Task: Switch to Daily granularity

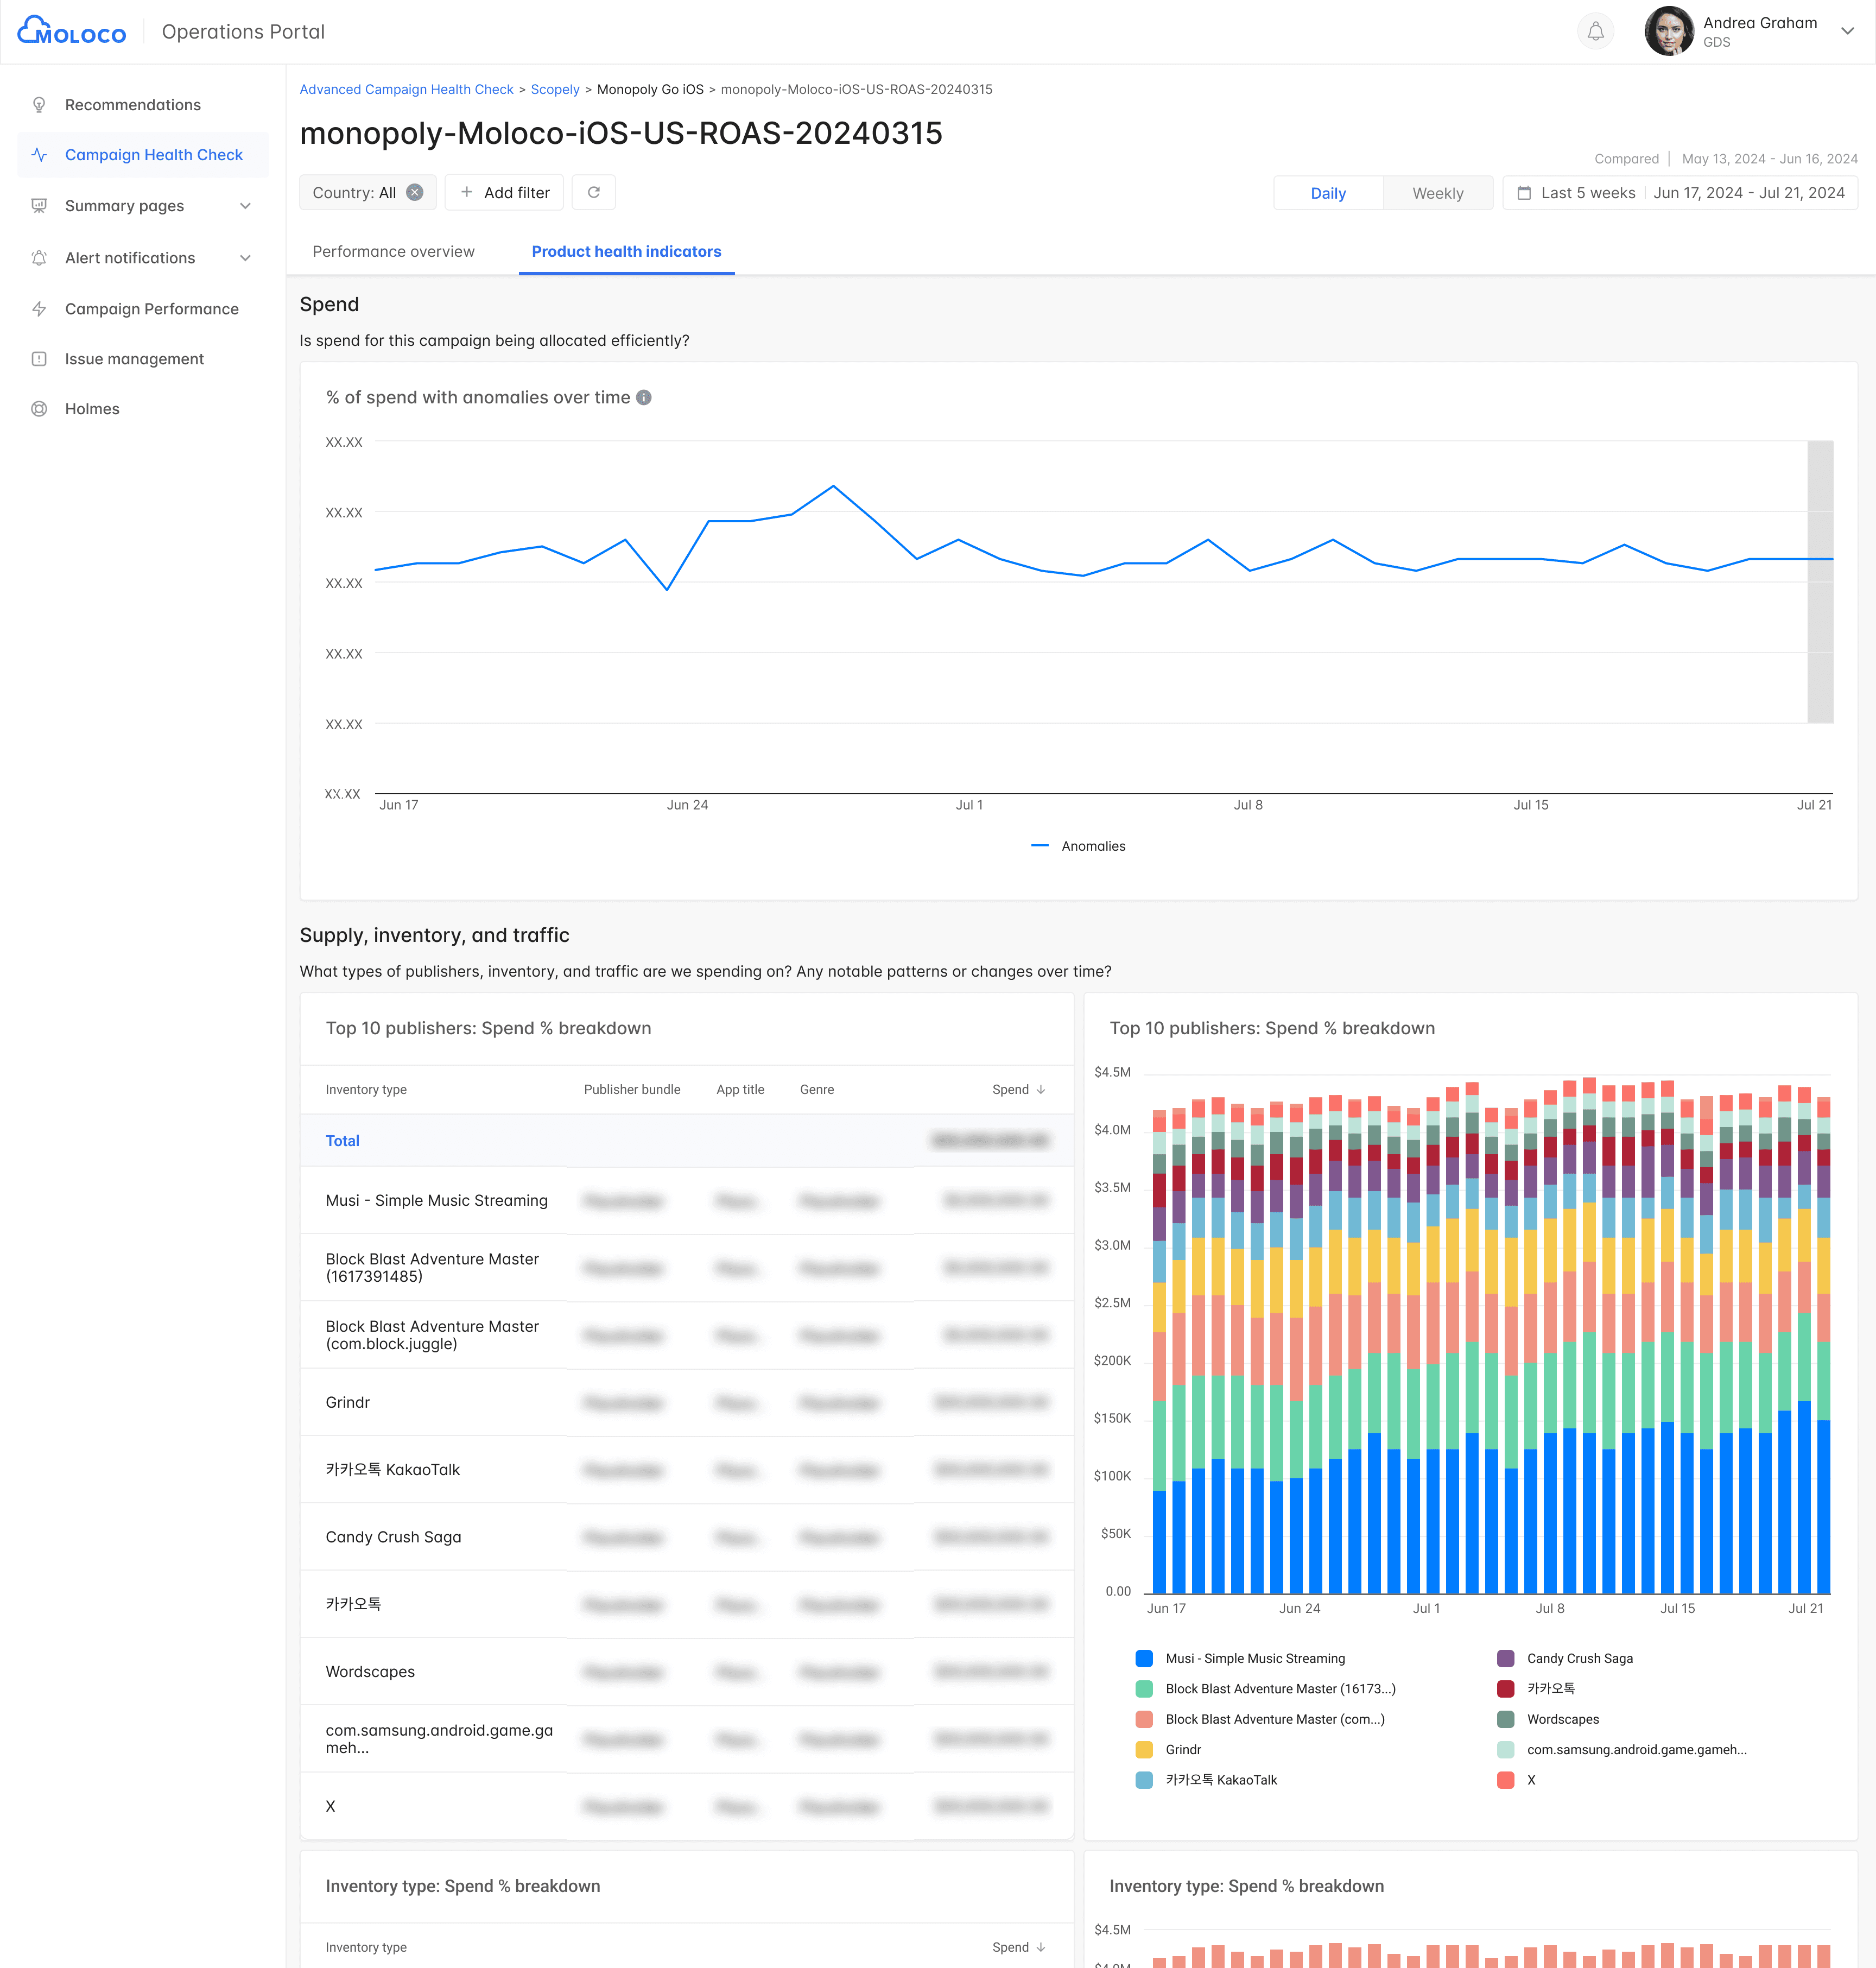Action: tap(1327, 193)
